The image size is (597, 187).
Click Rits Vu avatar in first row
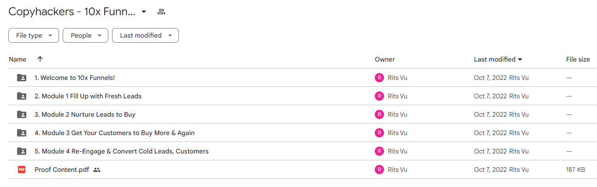pos(379,78)
